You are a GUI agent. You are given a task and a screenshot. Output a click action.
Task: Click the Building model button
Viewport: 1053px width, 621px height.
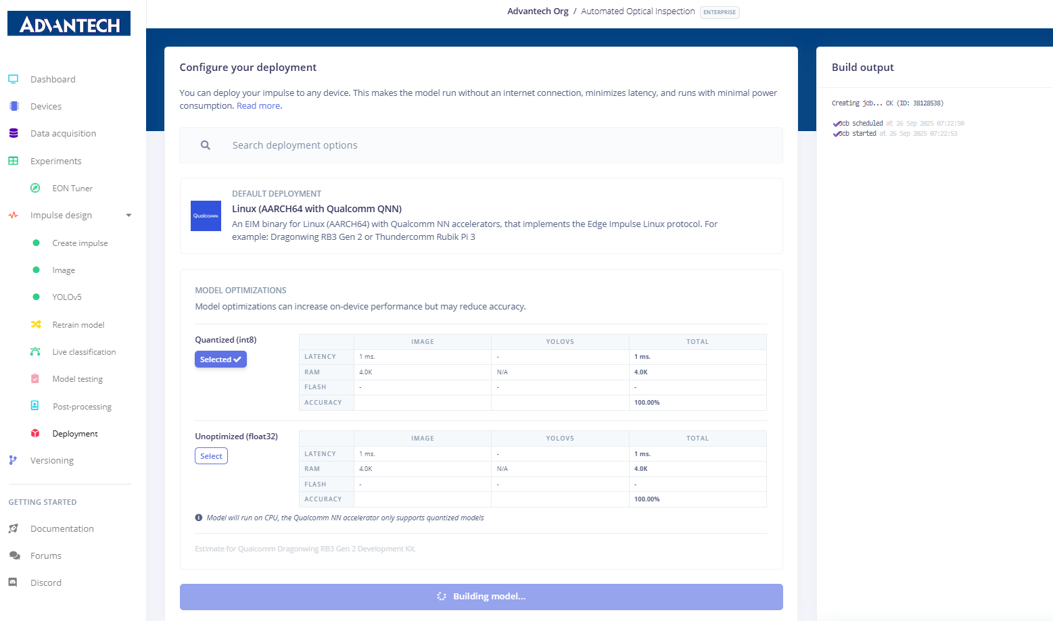481,597
